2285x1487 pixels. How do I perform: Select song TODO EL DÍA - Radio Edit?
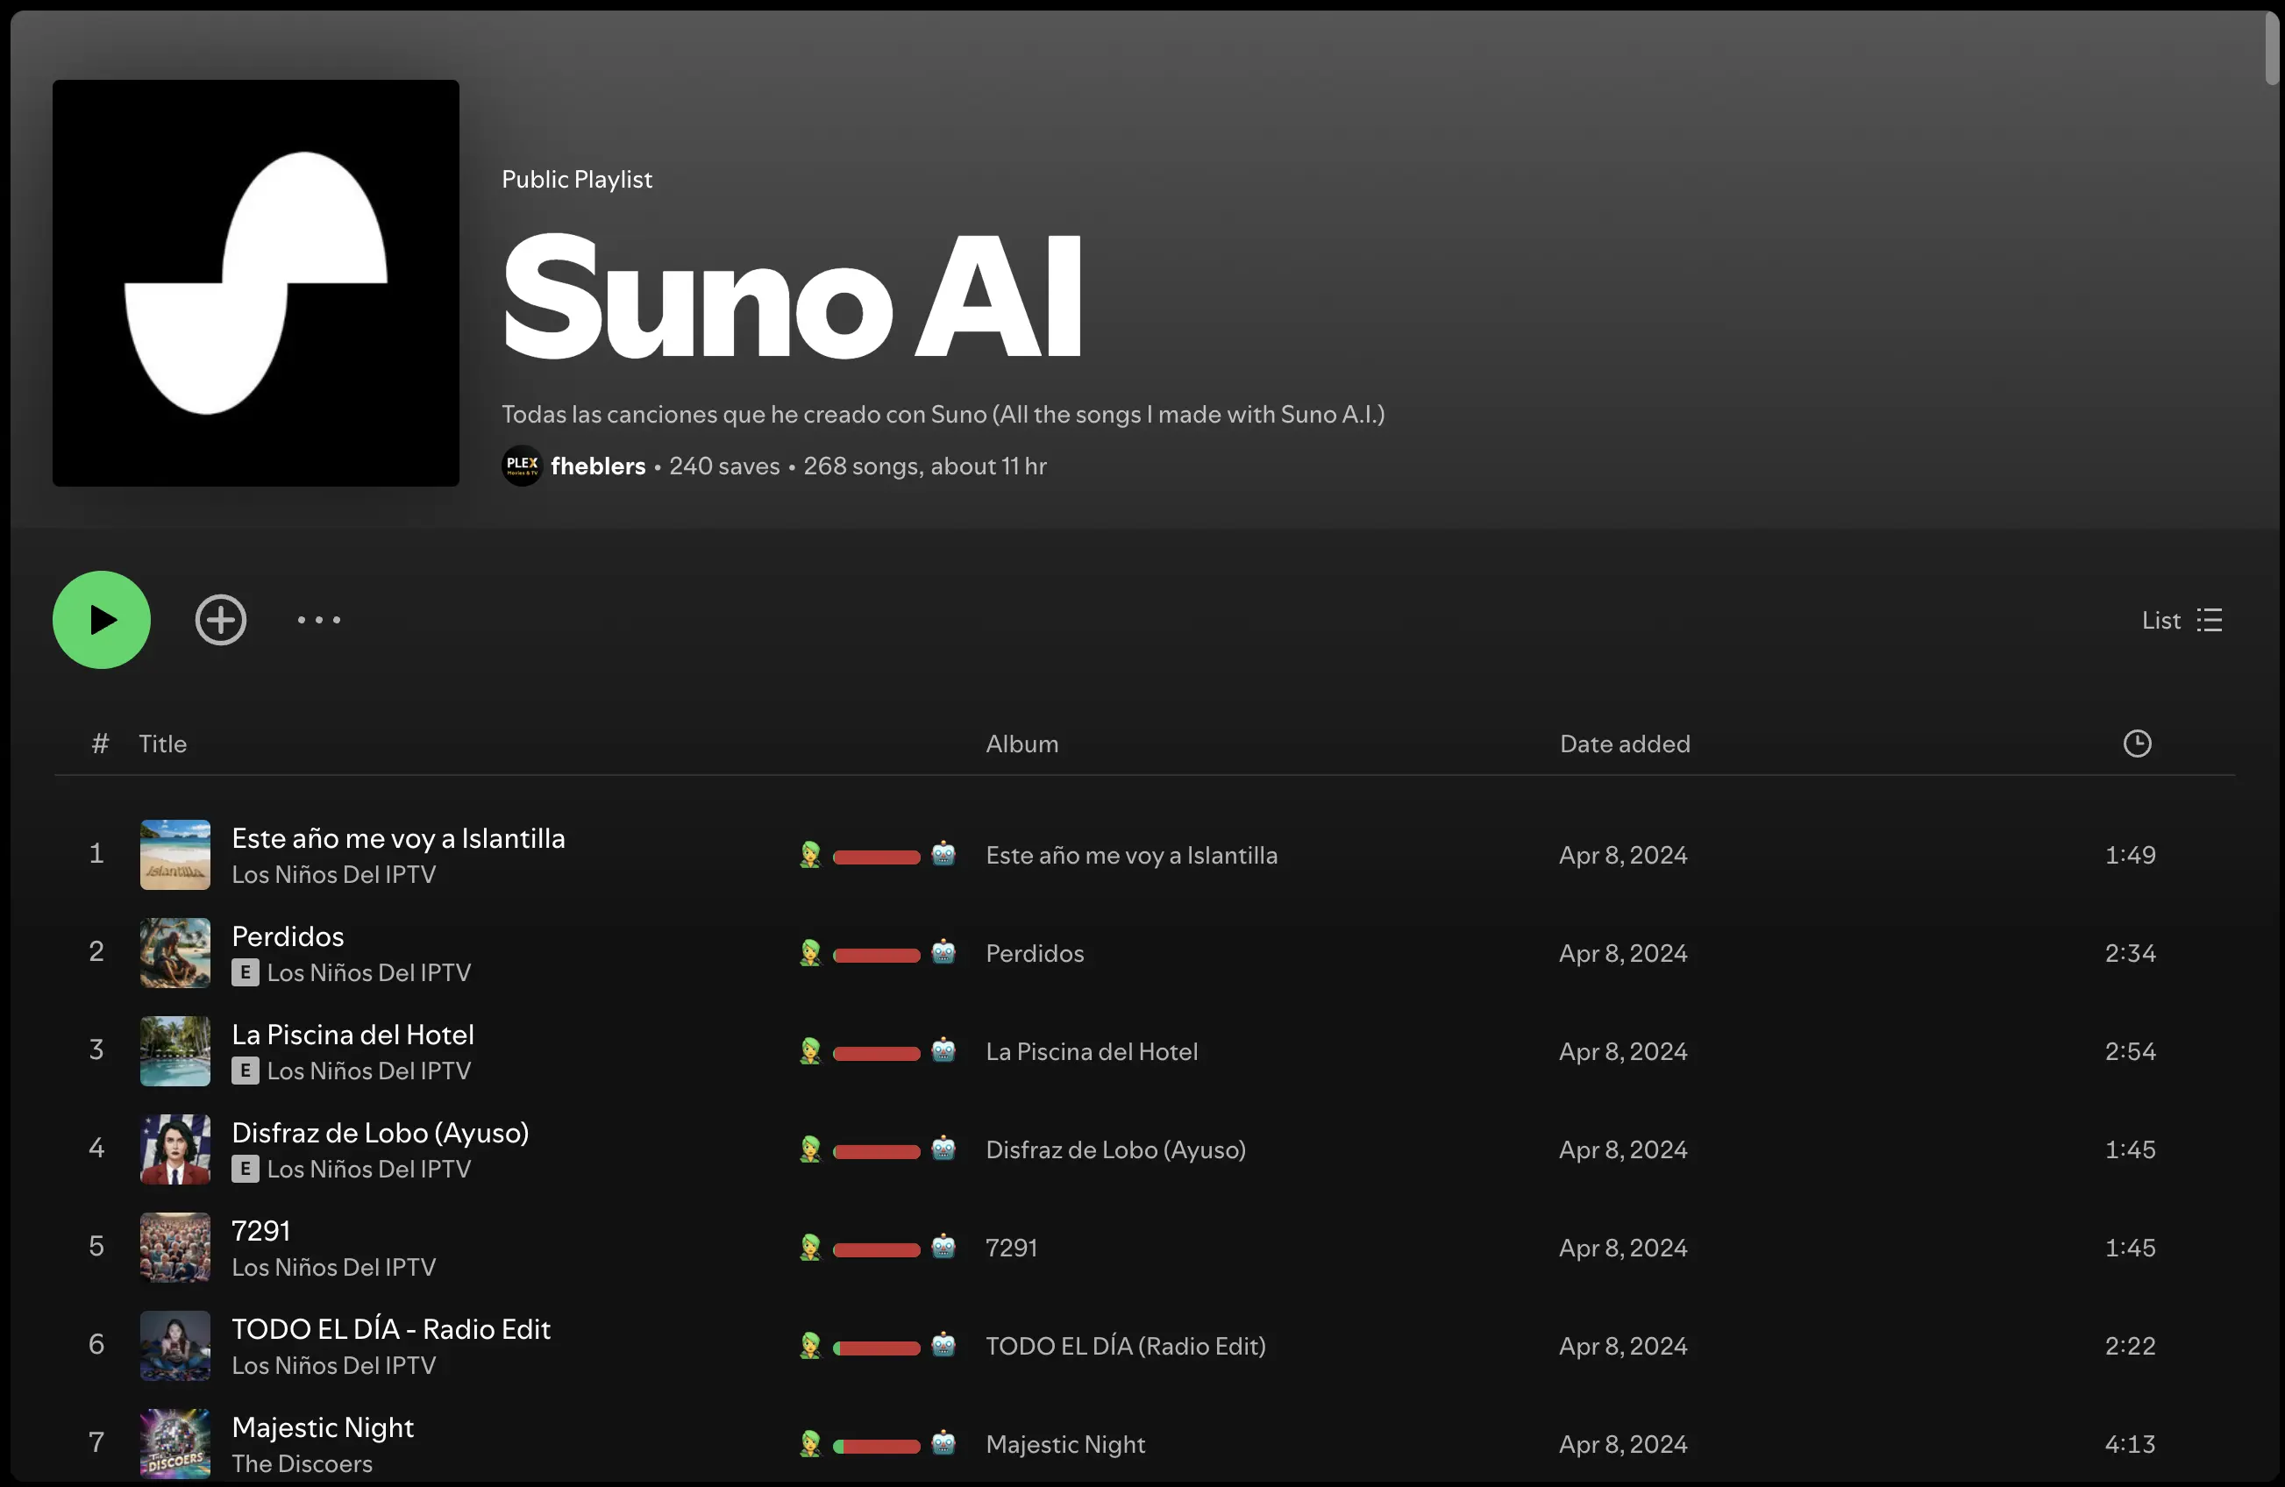point(391,1328)
